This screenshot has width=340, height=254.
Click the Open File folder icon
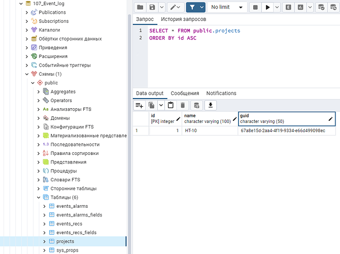pyautogui.click(x=140, y=8)
